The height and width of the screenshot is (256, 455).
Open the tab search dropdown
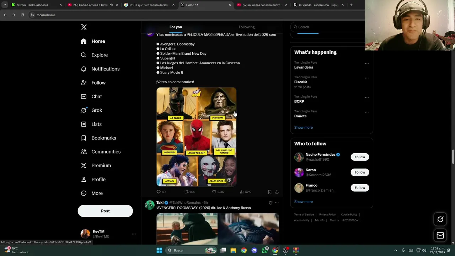[5, 5]
